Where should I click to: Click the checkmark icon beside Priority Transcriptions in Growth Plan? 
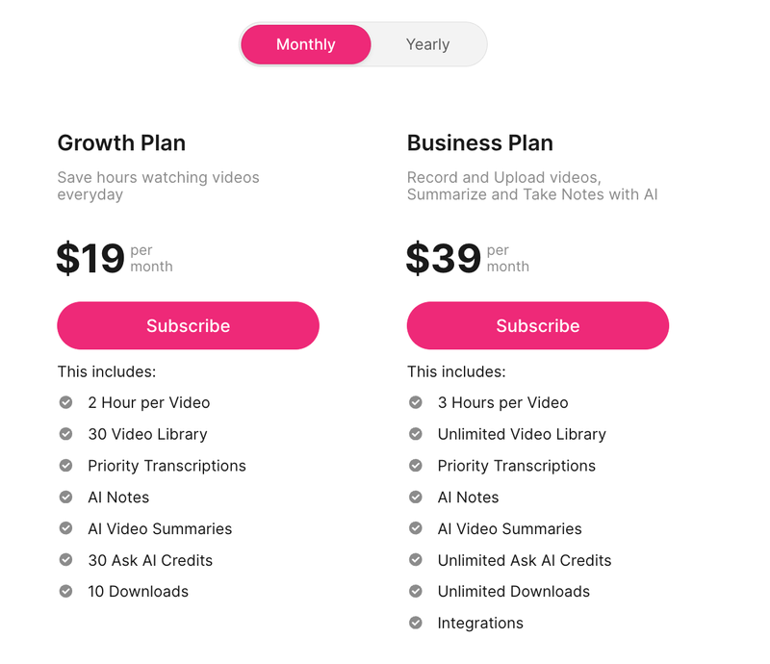tap(65, 466)
